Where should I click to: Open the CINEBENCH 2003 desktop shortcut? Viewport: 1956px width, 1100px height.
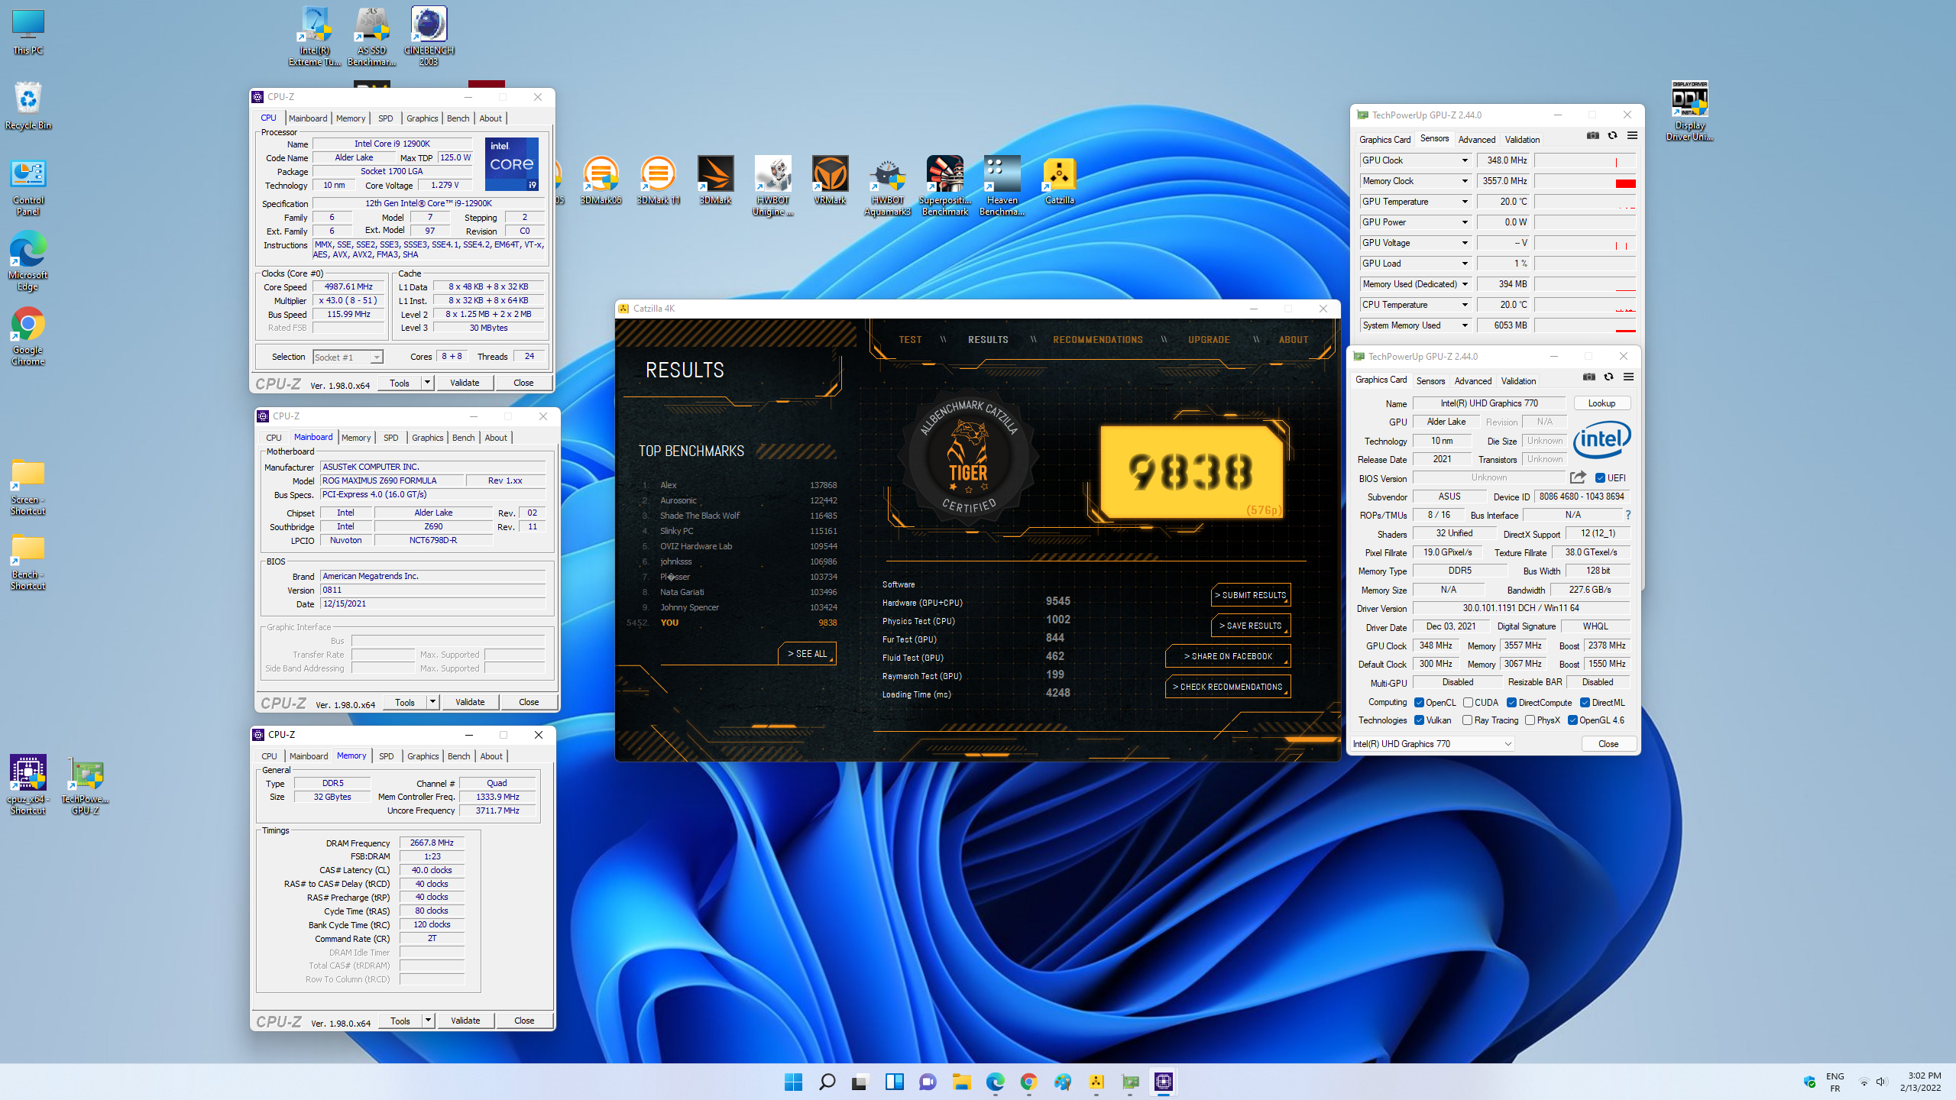pyautogui.click(x=429, y=37)
